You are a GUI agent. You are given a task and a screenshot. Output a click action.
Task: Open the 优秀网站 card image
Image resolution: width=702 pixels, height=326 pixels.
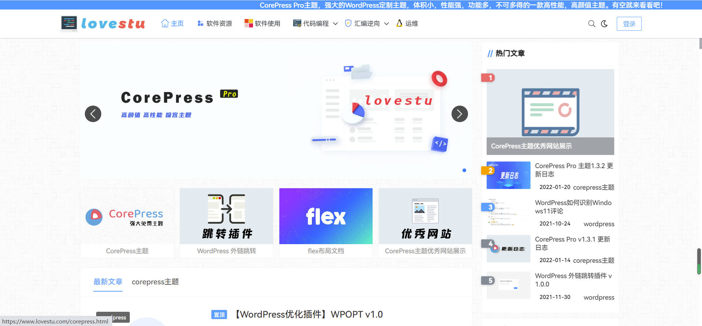point(426,216)
